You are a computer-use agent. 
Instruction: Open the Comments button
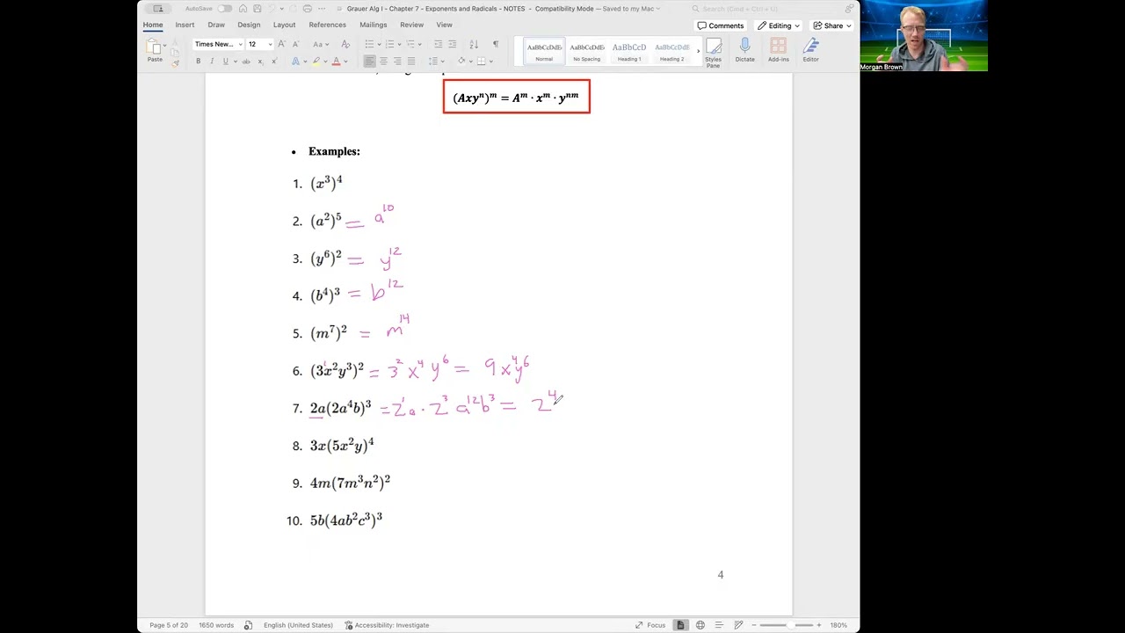pyautogui.click(x=721, y=25)
